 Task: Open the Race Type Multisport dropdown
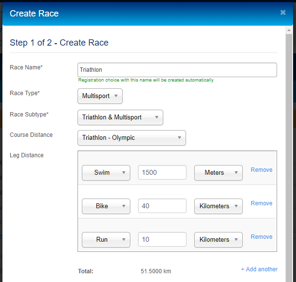(x=100, y=96)
